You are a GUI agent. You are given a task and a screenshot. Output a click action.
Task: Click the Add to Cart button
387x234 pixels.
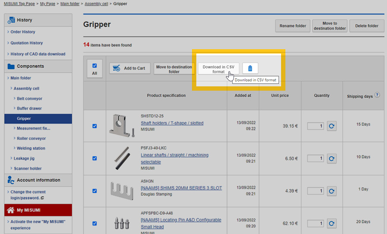(130, 68)
